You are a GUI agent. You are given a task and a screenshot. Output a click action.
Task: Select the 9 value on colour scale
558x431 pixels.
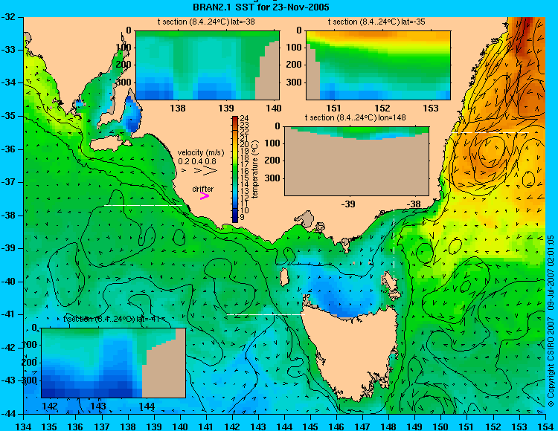pos(243,217)
